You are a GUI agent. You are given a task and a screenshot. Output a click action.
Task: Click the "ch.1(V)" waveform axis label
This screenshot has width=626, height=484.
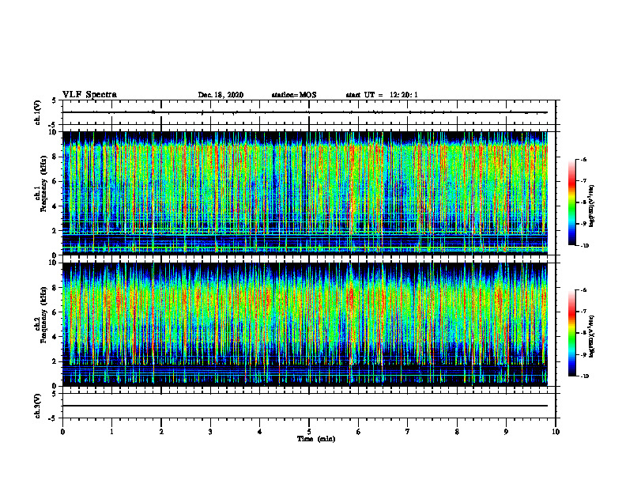[x=38, y=112]
